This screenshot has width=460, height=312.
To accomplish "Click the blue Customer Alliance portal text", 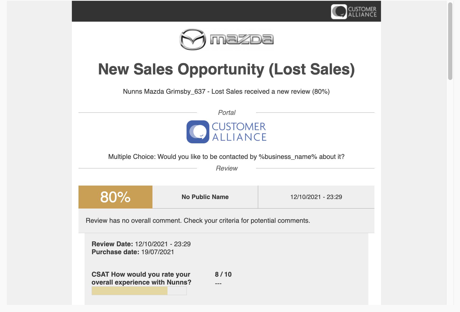I will pos(239,132).
